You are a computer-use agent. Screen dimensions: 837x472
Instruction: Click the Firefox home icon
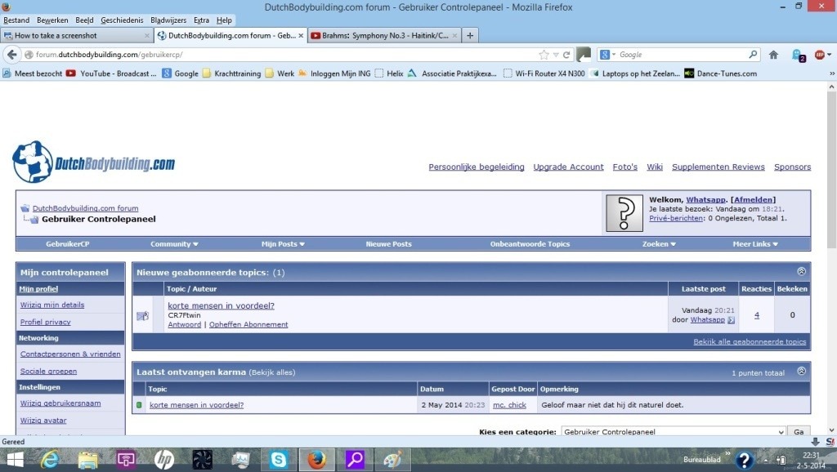click(x=773, y=55)
